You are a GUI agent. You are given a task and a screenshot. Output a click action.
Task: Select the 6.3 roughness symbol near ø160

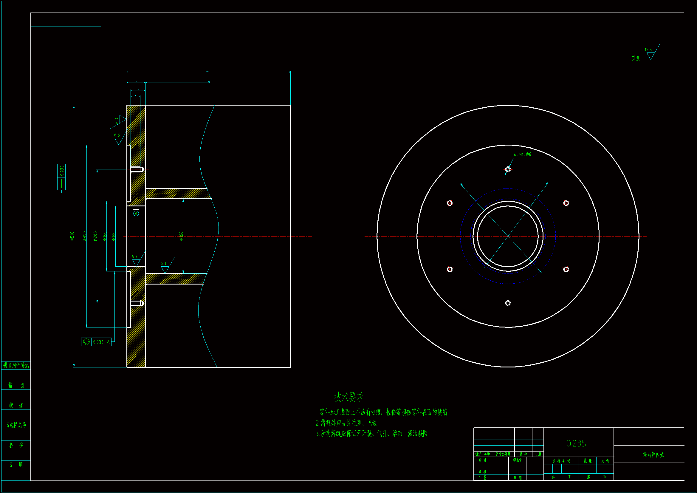(x=164, y=265)
